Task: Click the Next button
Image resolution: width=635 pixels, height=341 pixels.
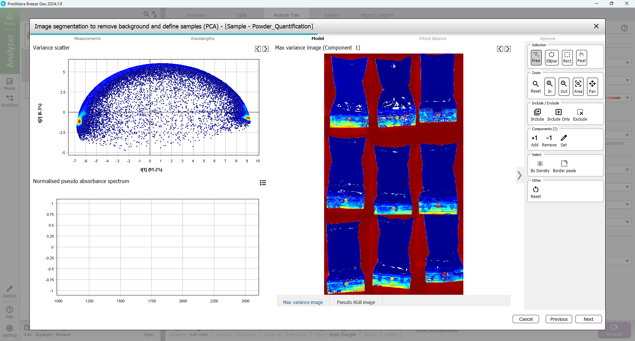Action: (588, 319)
